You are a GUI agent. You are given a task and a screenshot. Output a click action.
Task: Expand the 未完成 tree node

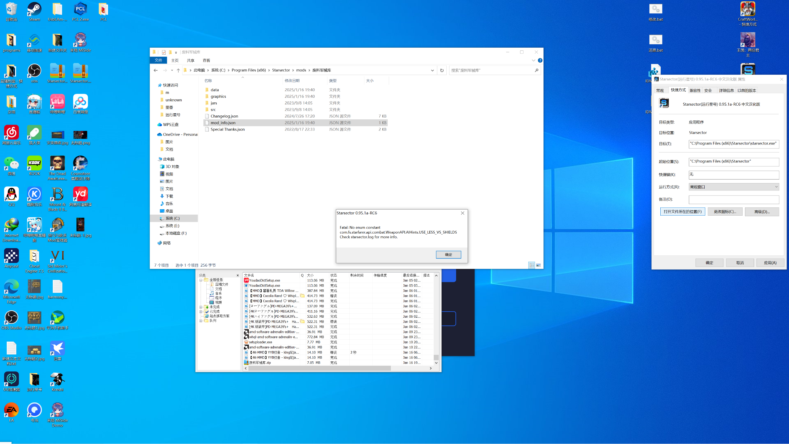[201, 307]
